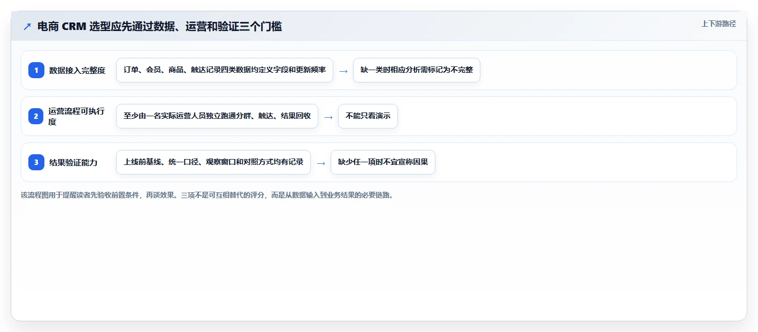Click the 上下游路径 label
The width and height of the screenshot is (758, 332).
coord(718,24)
